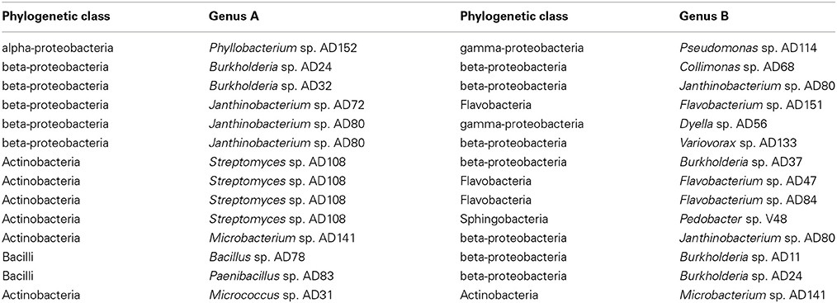Click the Microbacterium sp. AD141 Genus A cell
Image resolution: width=837 pixels, height=303 pixels.
click(x=281, y=238)
